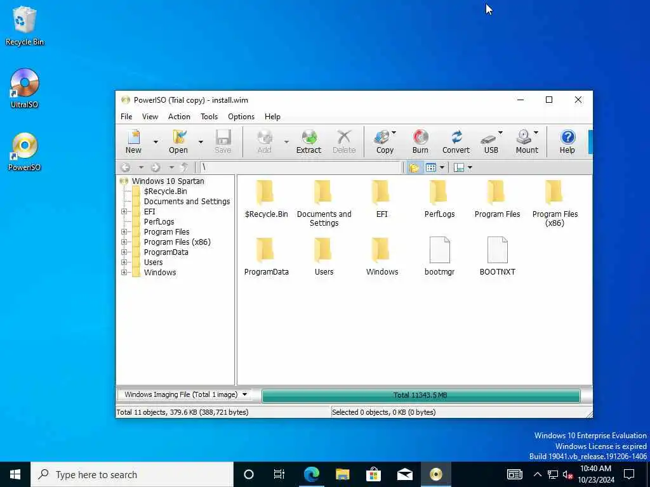
Task: Click the Burn toolbar icon
Action: (x=420, y=141)
